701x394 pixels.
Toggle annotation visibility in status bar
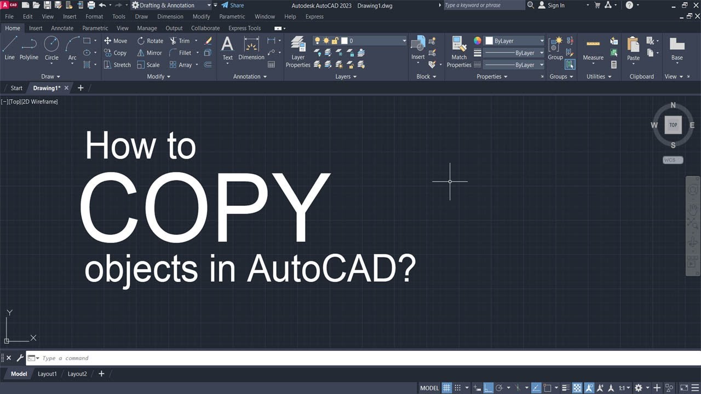[589, 388]
